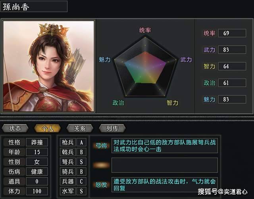The image size is (254, 199).
Task: Open the 状态 tab
Action: pyautogui.click(x=15, y=128)
